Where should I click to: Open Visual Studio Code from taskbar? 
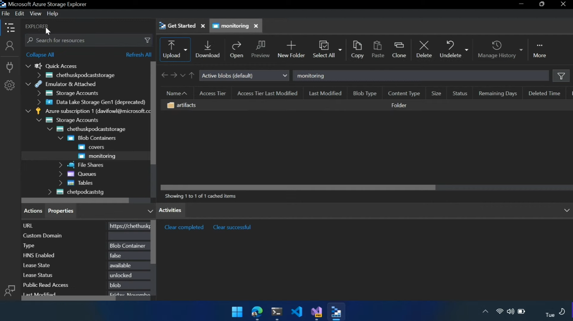296,312
